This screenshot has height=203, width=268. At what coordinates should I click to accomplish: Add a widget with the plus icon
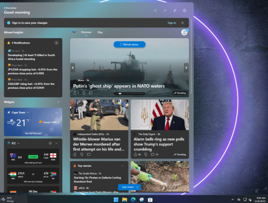point(58,102)
